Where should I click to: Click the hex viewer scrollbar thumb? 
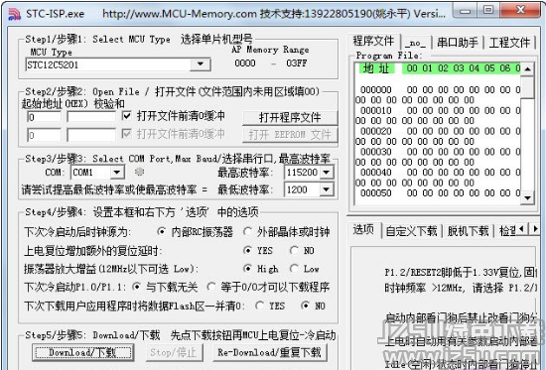point(527,87)
